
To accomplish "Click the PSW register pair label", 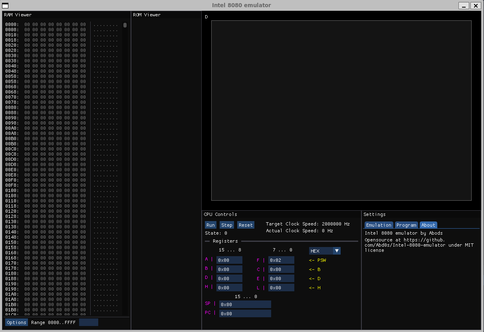I will point(317,260).
